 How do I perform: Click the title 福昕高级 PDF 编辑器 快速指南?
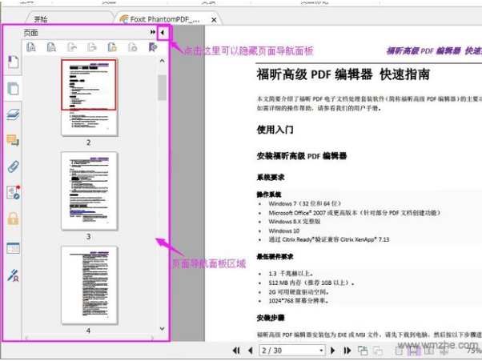coord(343,74)
